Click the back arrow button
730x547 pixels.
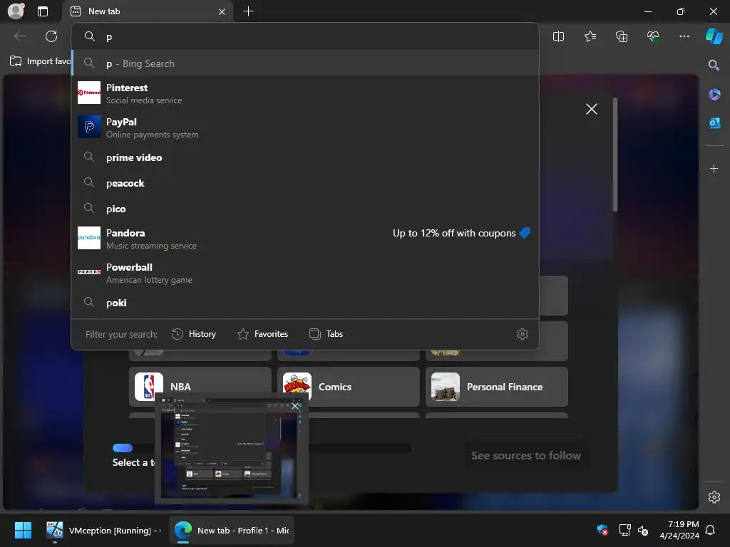coord(19,36)
